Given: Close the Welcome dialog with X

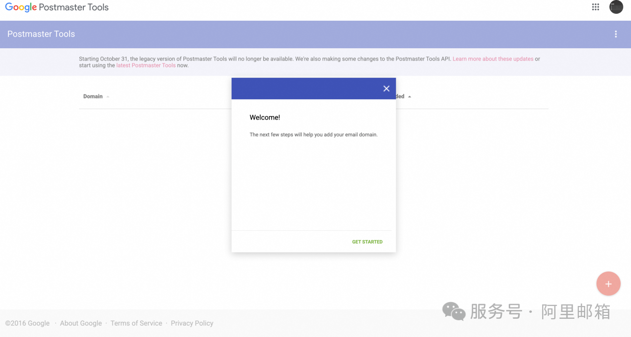Looking at the screenshot, I should pyautogui.click(x=386, y=89).
